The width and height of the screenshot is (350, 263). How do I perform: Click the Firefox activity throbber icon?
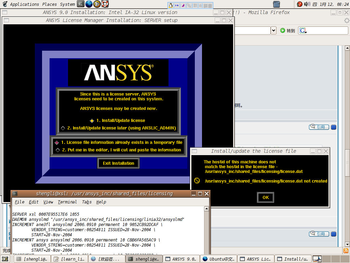coord(347,21)
